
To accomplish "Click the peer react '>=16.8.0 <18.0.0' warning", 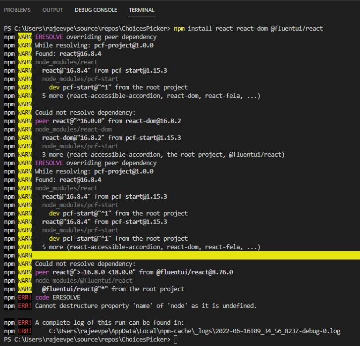I will (x=134, y=272).
